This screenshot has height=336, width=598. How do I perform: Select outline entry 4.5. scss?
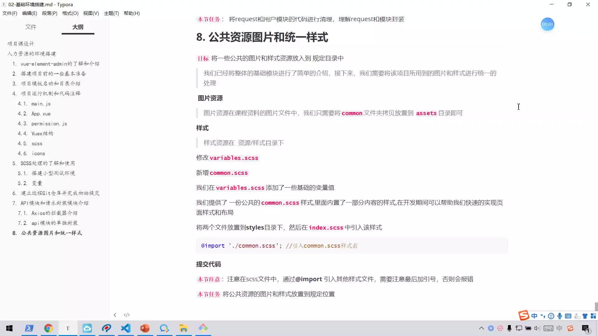pos(30,143)
